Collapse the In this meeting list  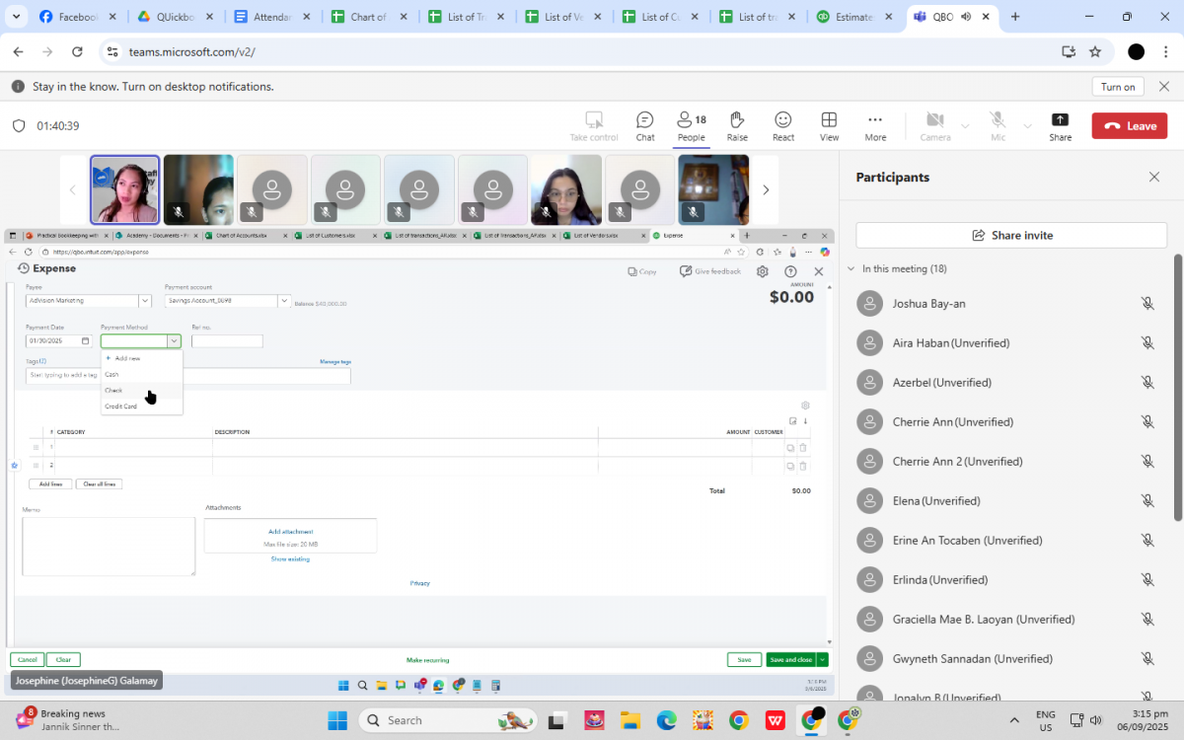(x=851, y=269)
